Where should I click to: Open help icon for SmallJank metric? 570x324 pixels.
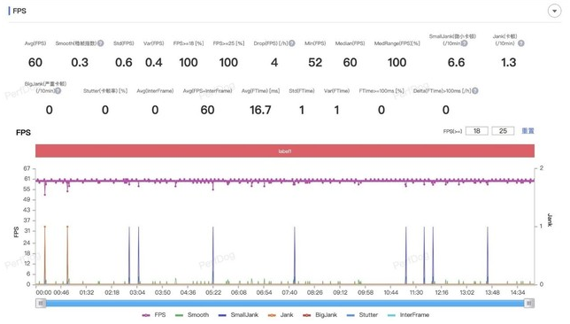click(x=465, y=43)
